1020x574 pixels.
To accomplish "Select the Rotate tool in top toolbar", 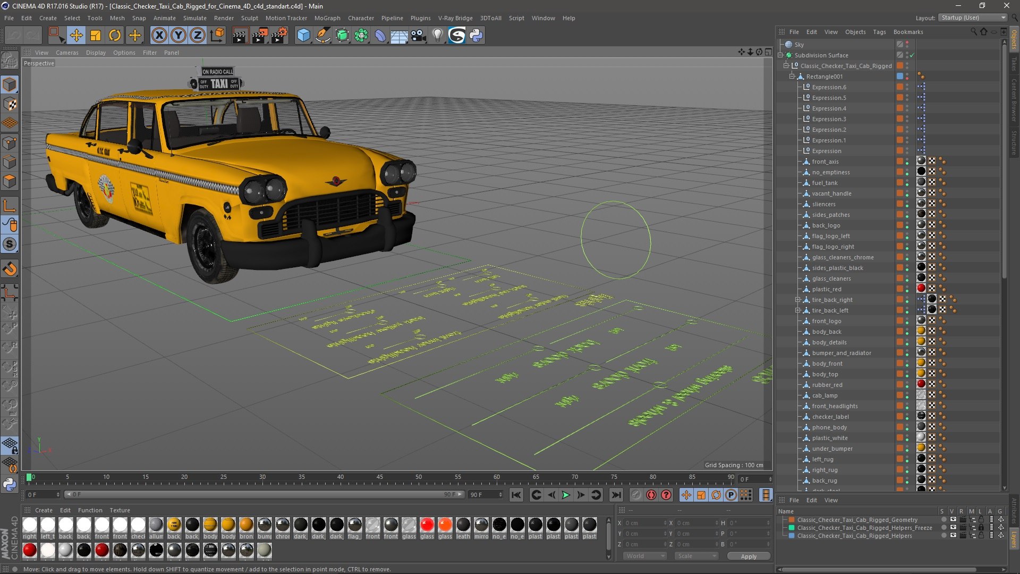I will point(115,36).
